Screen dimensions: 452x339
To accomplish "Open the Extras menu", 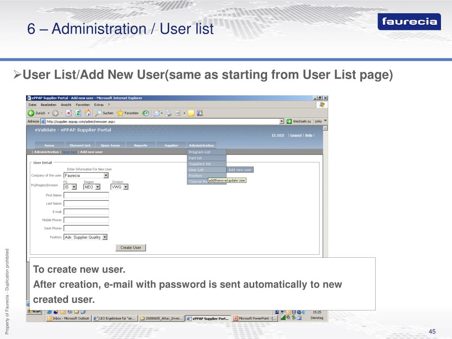I will [x=99, y=105].
